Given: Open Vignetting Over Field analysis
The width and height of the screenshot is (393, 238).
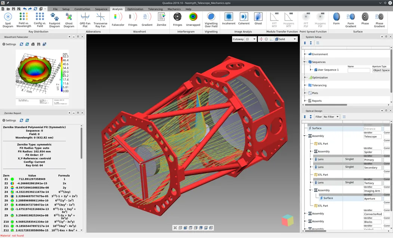Looking at the screenshot, I should pyautogui.click(x=211, y=20).
